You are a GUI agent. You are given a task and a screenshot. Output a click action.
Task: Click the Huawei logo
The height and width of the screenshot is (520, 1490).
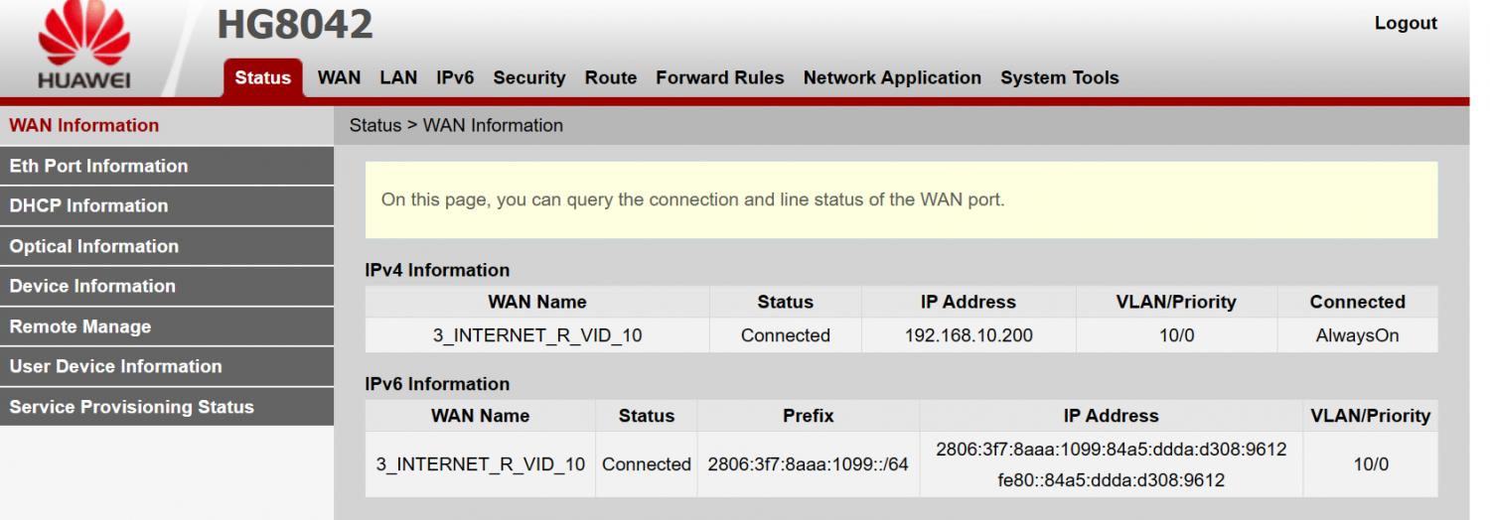pyautogui.click(x=83, y=47)
